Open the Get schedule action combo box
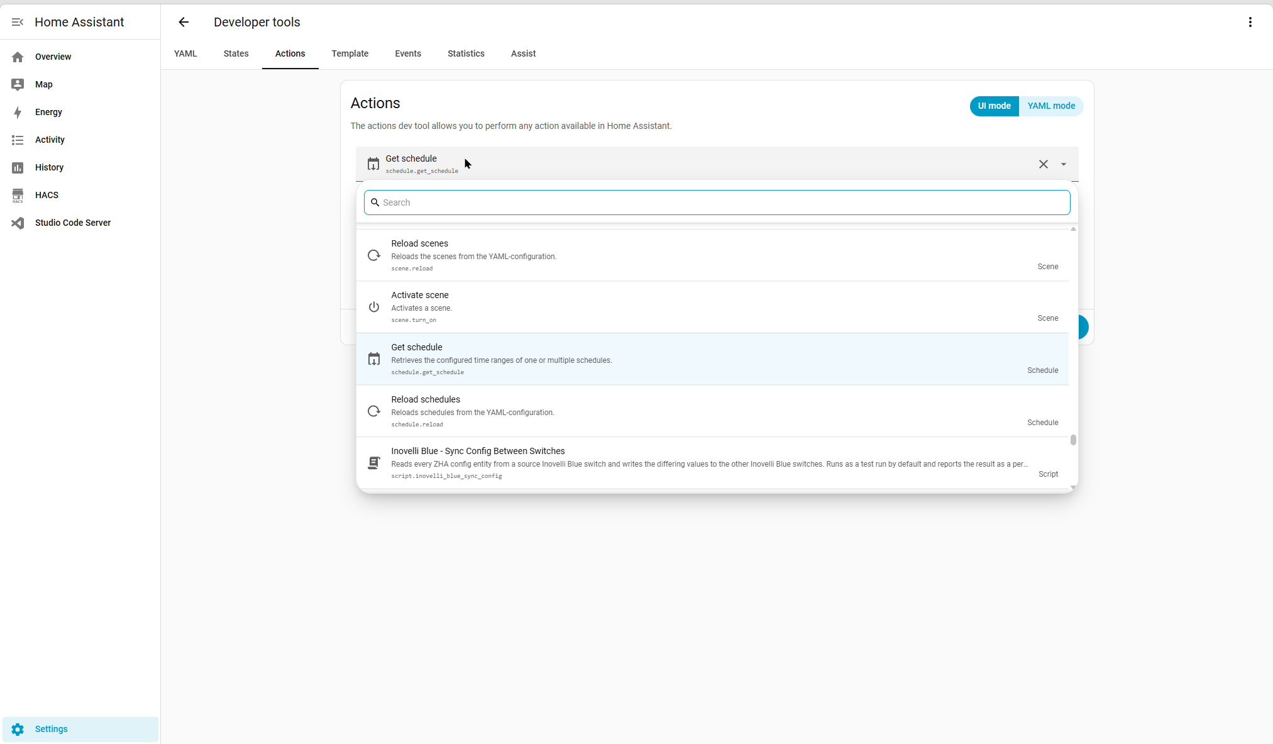This screenshot has height=744, width=1273. (717, 164)
